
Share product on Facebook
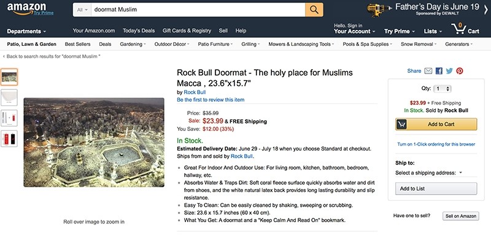(439, 71)
